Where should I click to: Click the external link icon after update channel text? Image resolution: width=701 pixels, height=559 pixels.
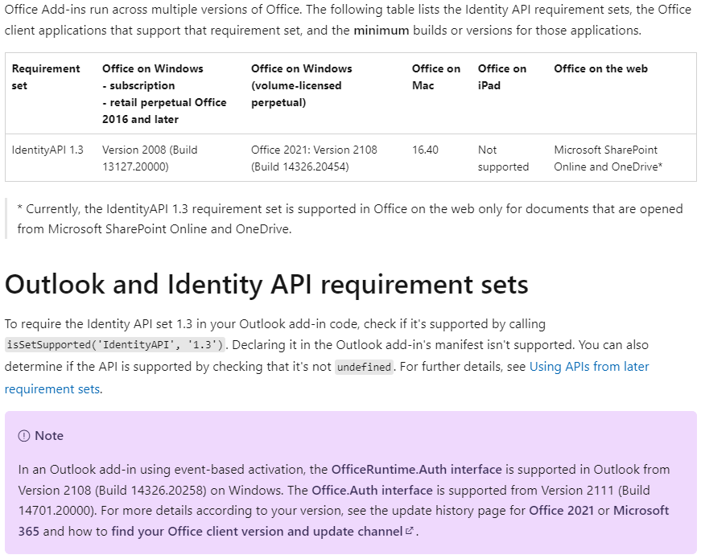click(409, 532)
